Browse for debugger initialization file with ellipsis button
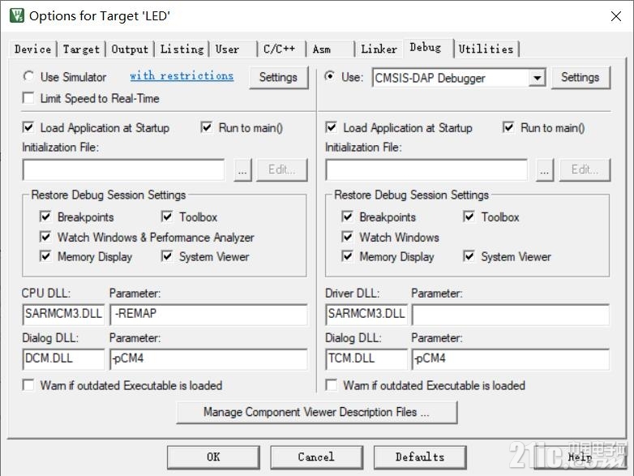 [x=545, y=170]
